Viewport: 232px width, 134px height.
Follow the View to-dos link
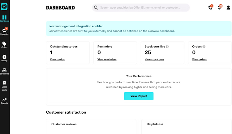click(57, 59)
